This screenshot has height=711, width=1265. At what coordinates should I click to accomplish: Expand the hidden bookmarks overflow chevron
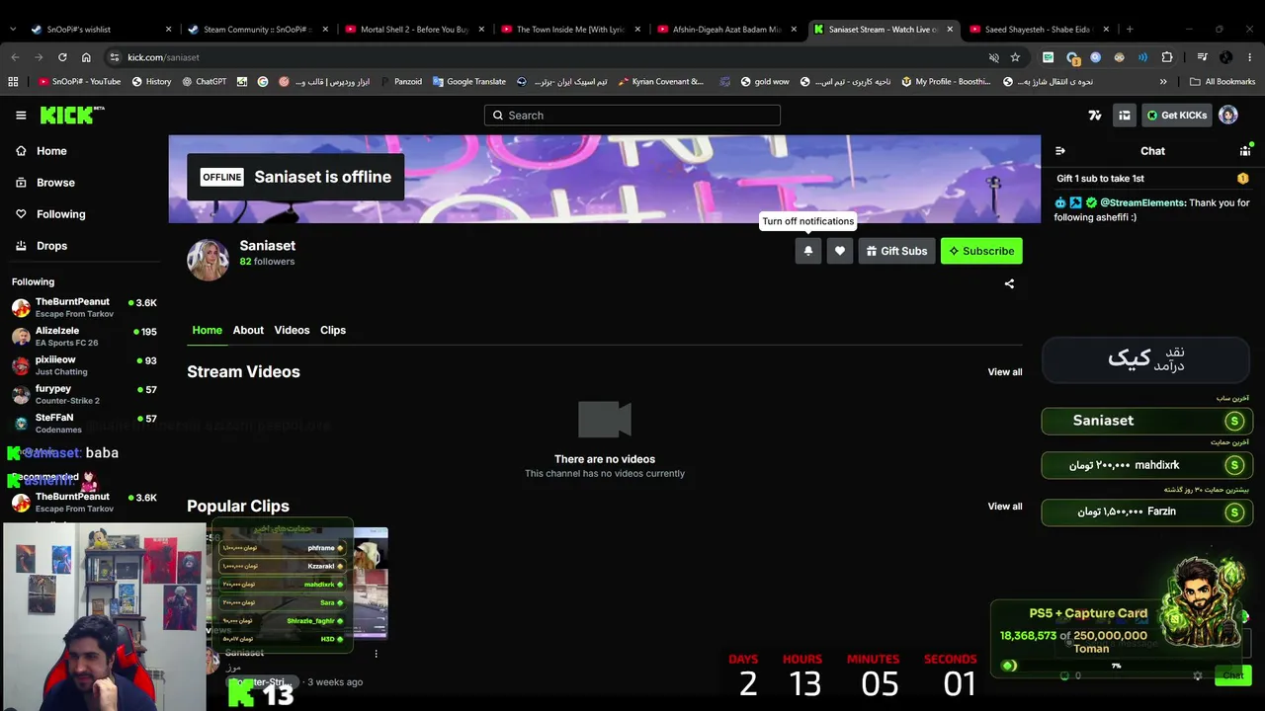pyautogui.click(x=1163, y=82)
